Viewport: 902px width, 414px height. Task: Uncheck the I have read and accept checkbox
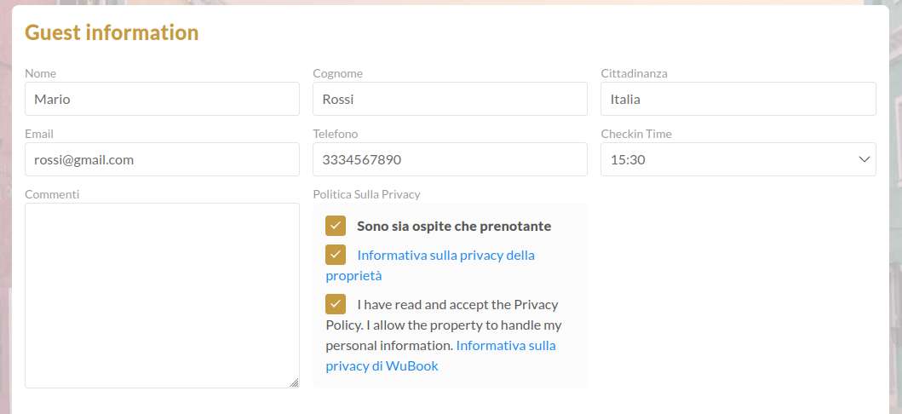336,304
